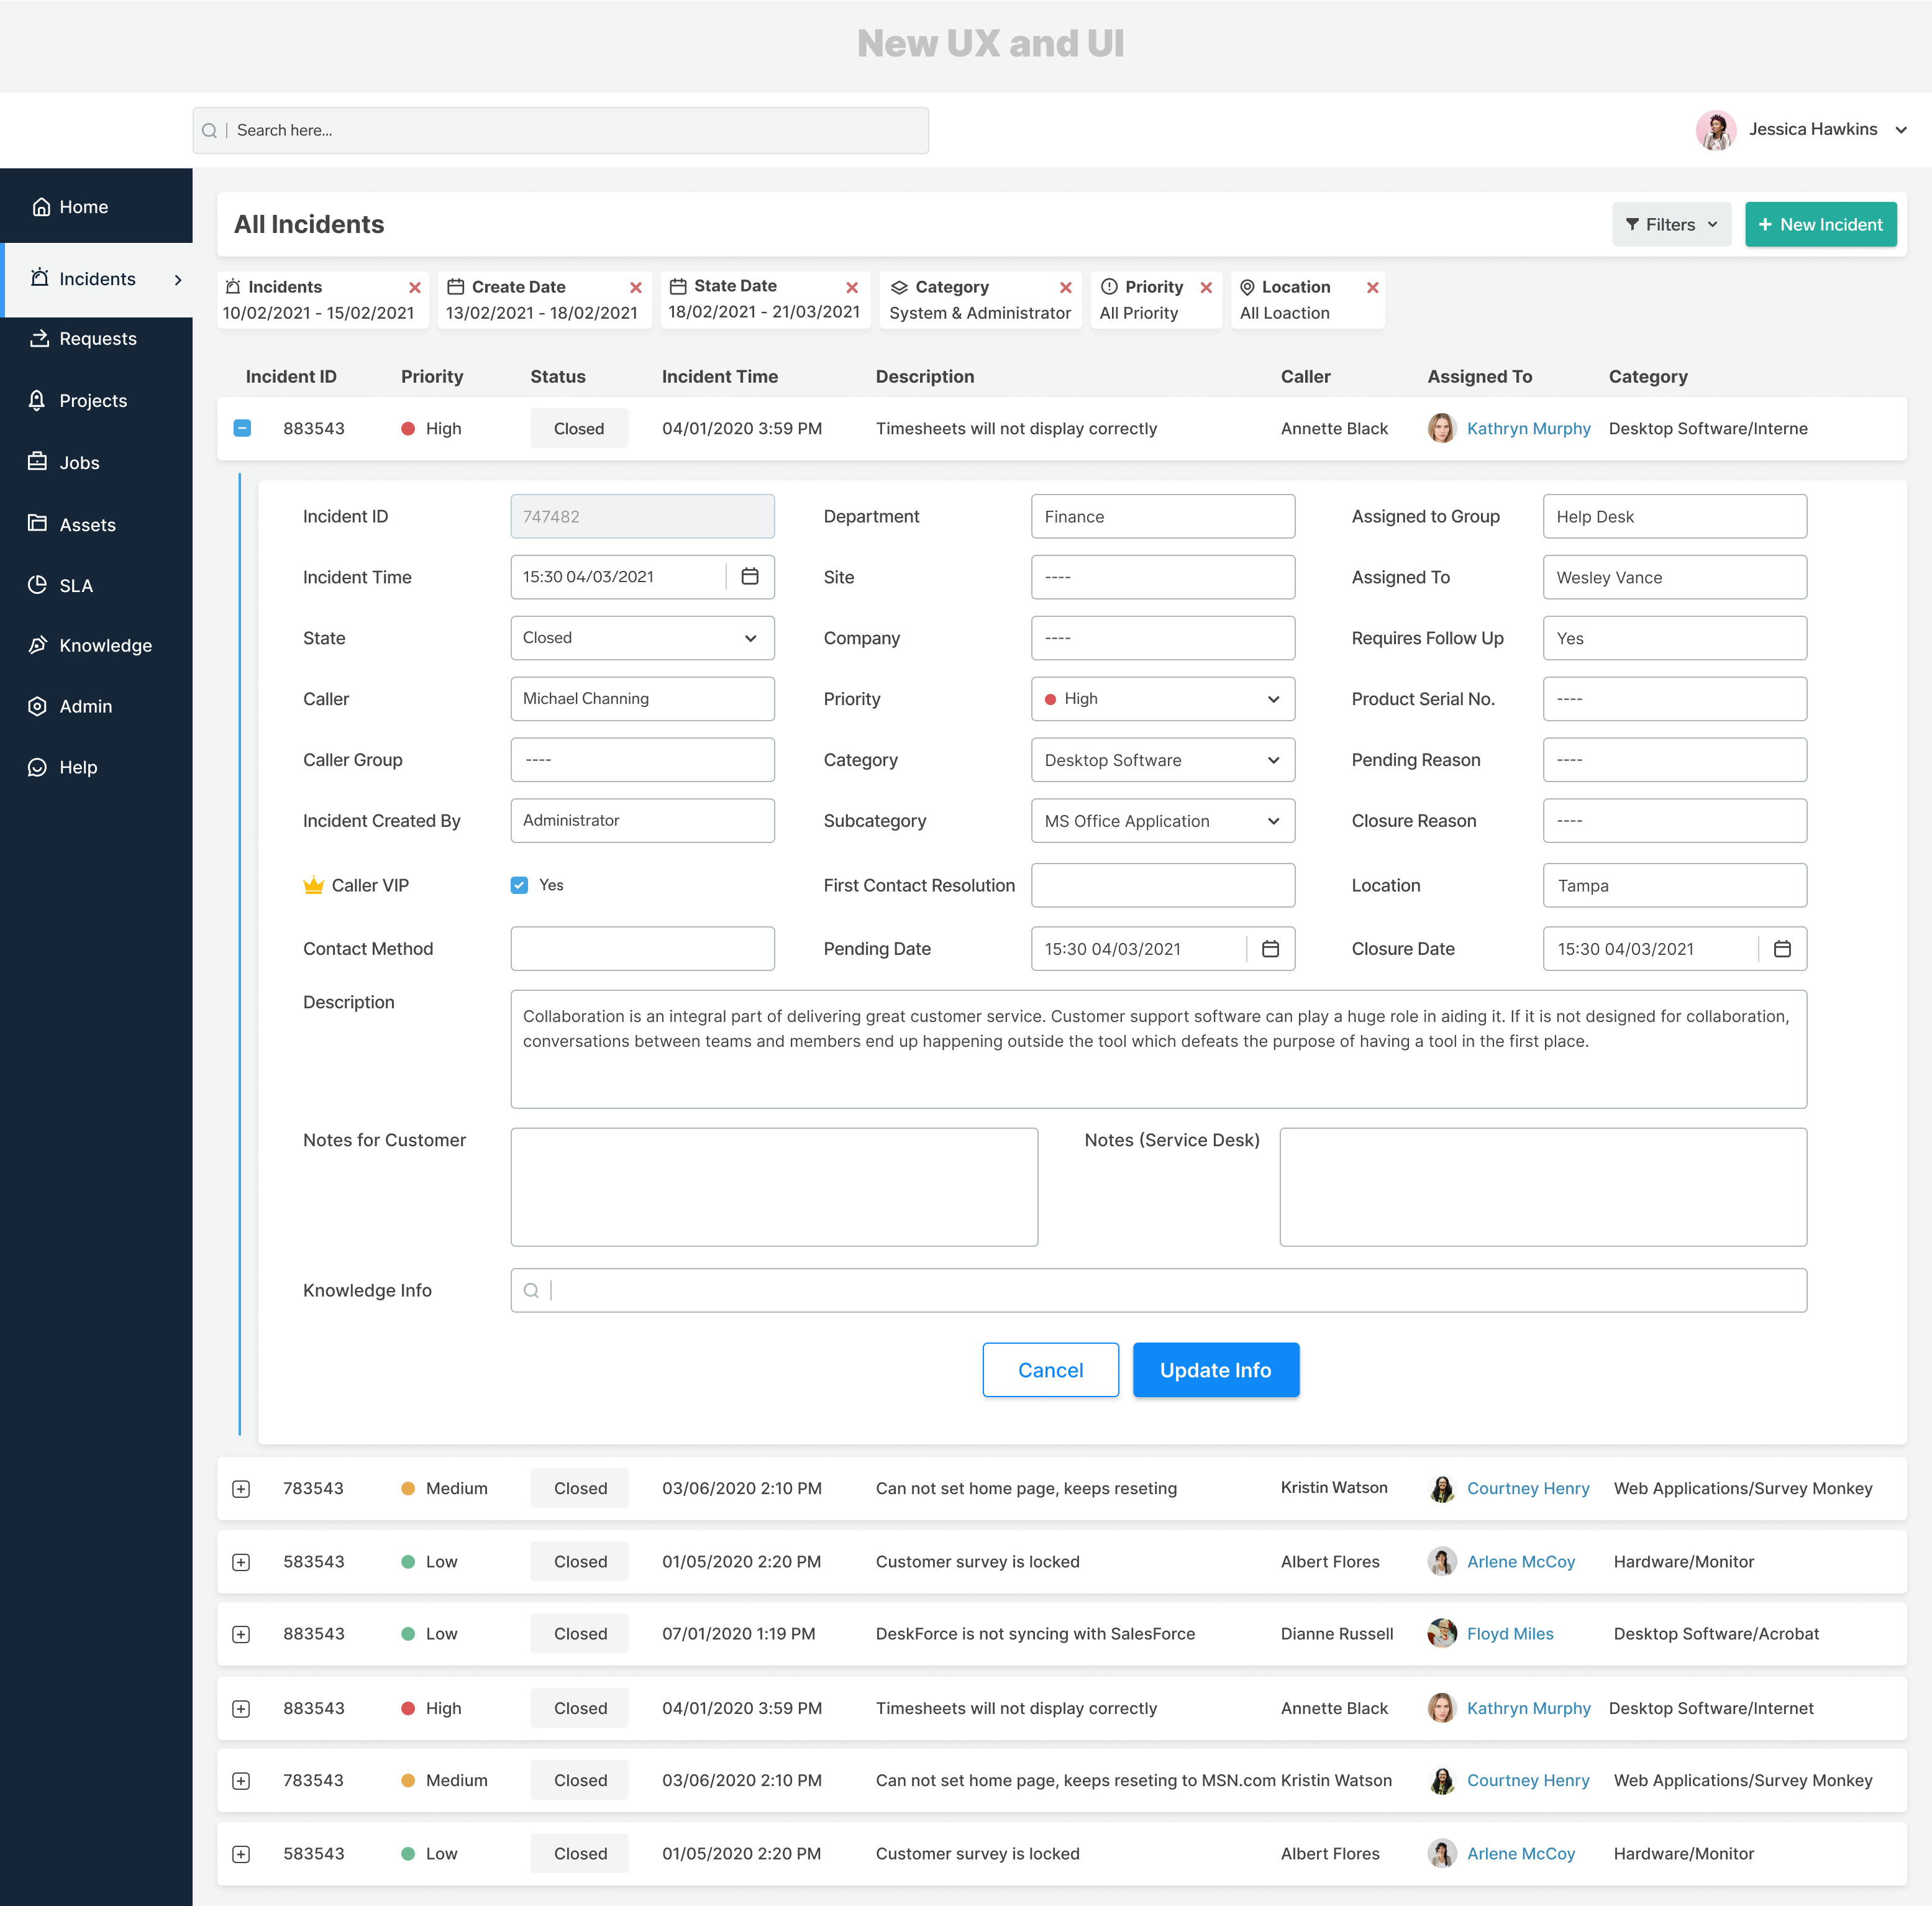Expand the 783543 Medium incident row

tap(241, 1489)
